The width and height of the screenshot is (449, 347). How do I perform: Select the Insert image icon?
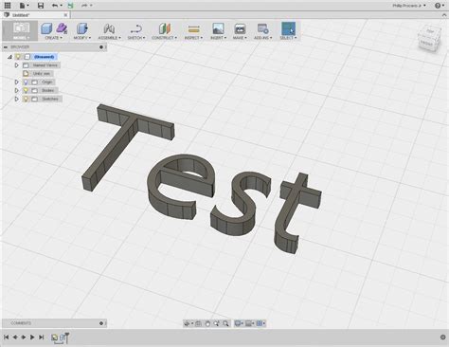point(218,28)
